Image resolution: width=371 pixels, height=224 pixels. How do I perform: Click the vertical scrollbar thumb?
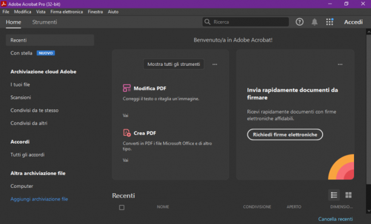369,109
